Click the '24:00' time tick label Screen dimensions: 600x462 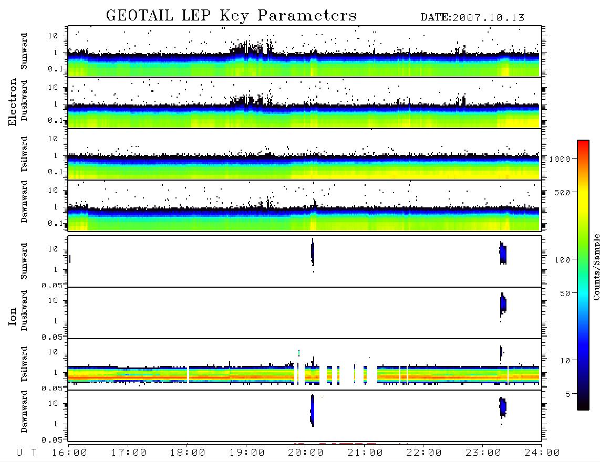coord(542,453)
